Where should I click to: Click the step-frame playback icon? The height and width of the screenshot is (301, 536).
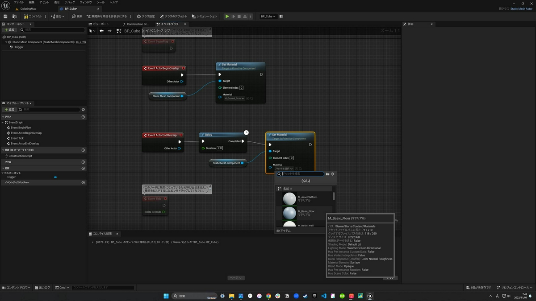[233, 16]
